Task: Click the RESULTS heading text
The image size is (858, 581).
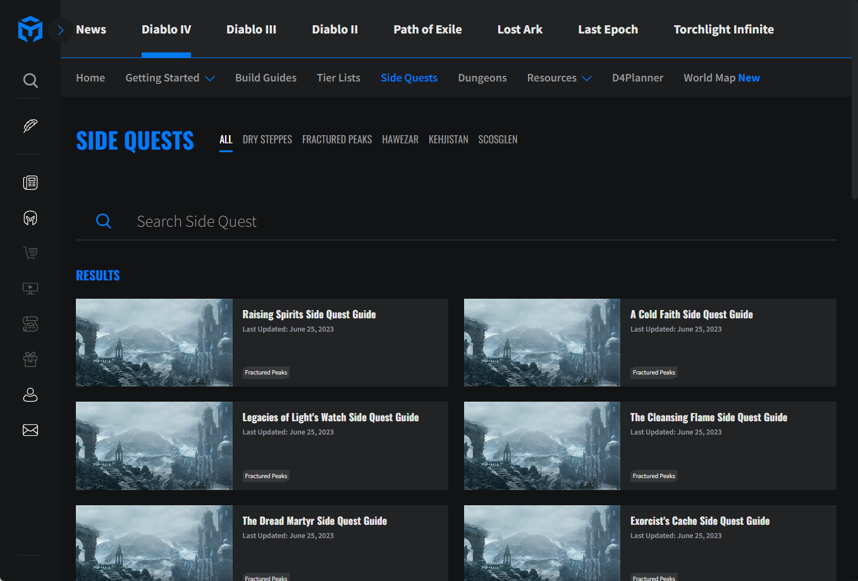Action: tap(98, 275)
